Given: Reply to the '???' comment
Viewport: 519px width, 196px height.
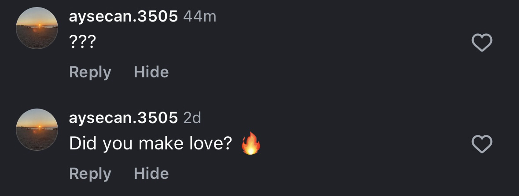Looking at the screenshot, I should (90, 72).
